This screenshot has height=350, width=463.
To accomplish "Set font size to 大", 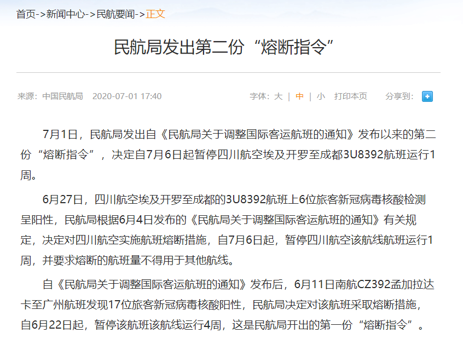I will pyautogui.click(x=278, y=96).
